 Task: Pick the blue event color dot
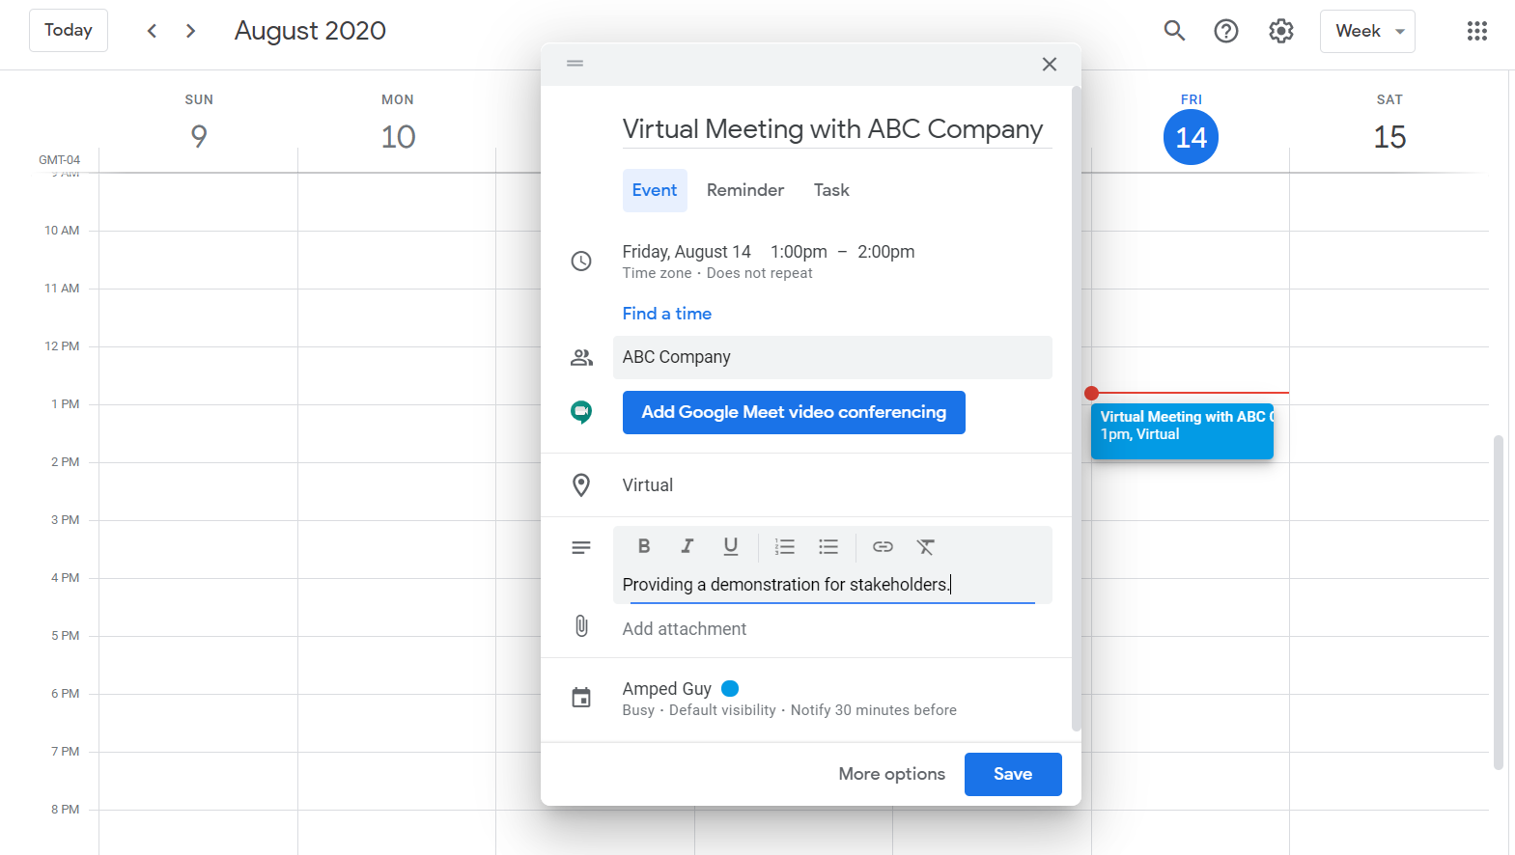tap(730, 688)
